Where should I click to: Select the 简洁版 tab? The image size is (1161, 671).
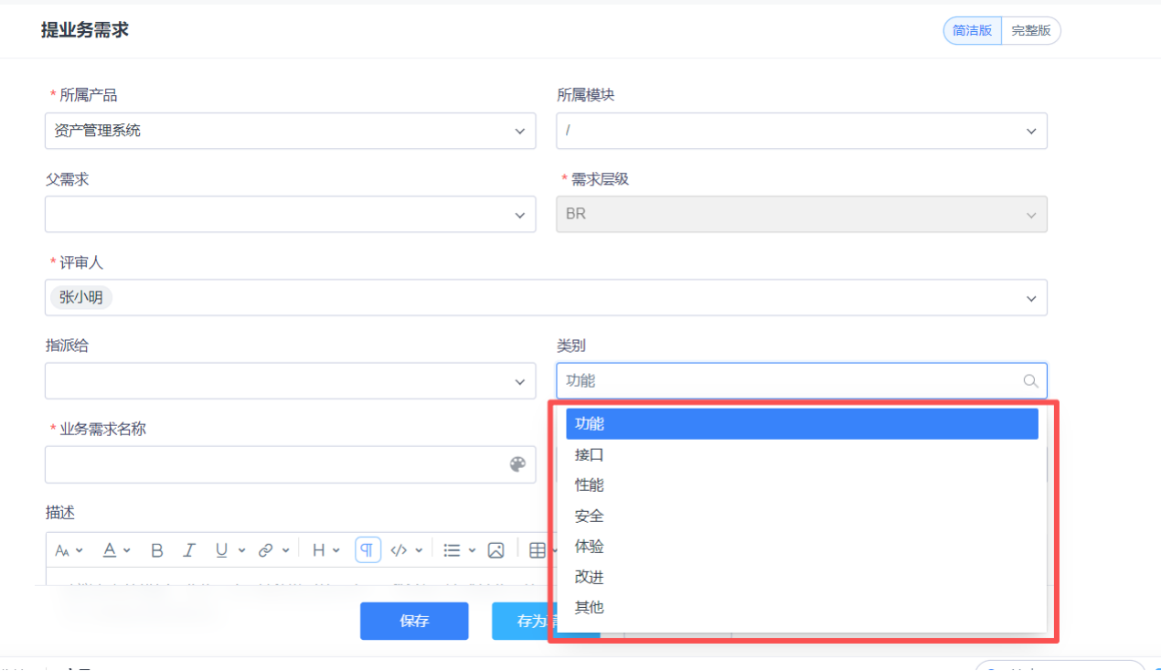pyautogui.click(x=972, y=30)
